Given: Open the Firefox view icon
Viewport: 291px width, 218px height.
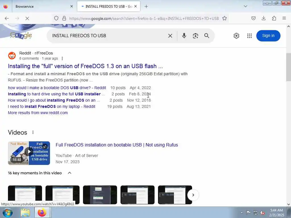Looking at the screenshot, I should [6, 7].
